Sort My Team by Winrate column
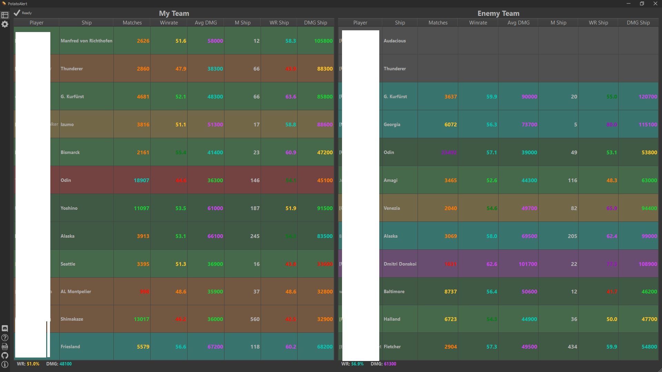 [169, 23]
